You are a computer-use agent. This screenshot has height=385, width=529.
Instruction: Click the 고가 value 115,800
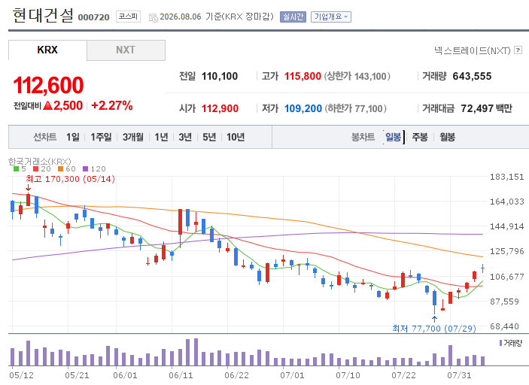click(303, 76)
